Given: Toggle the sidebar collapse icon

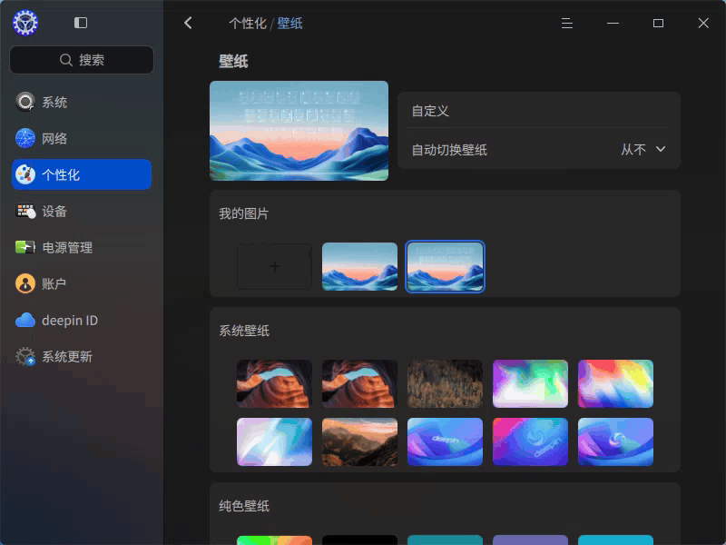Looking at the screenshot, I should (81, 23).
